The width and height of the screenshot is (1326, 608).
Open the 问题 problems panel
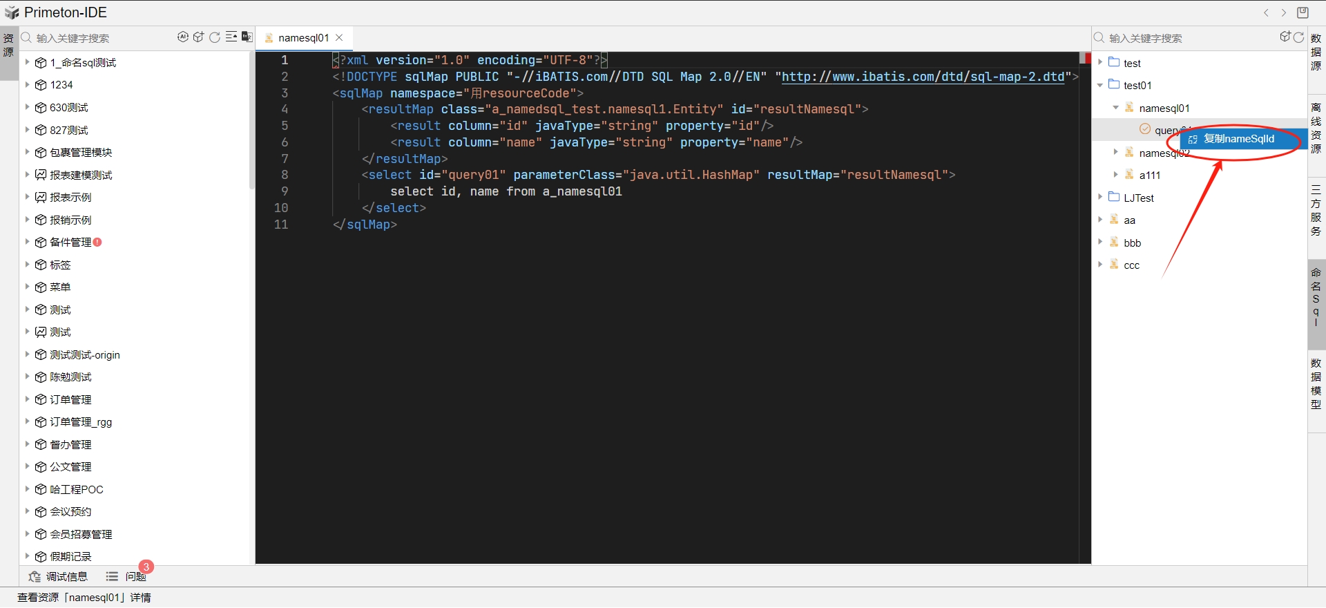tap(126, 576)
